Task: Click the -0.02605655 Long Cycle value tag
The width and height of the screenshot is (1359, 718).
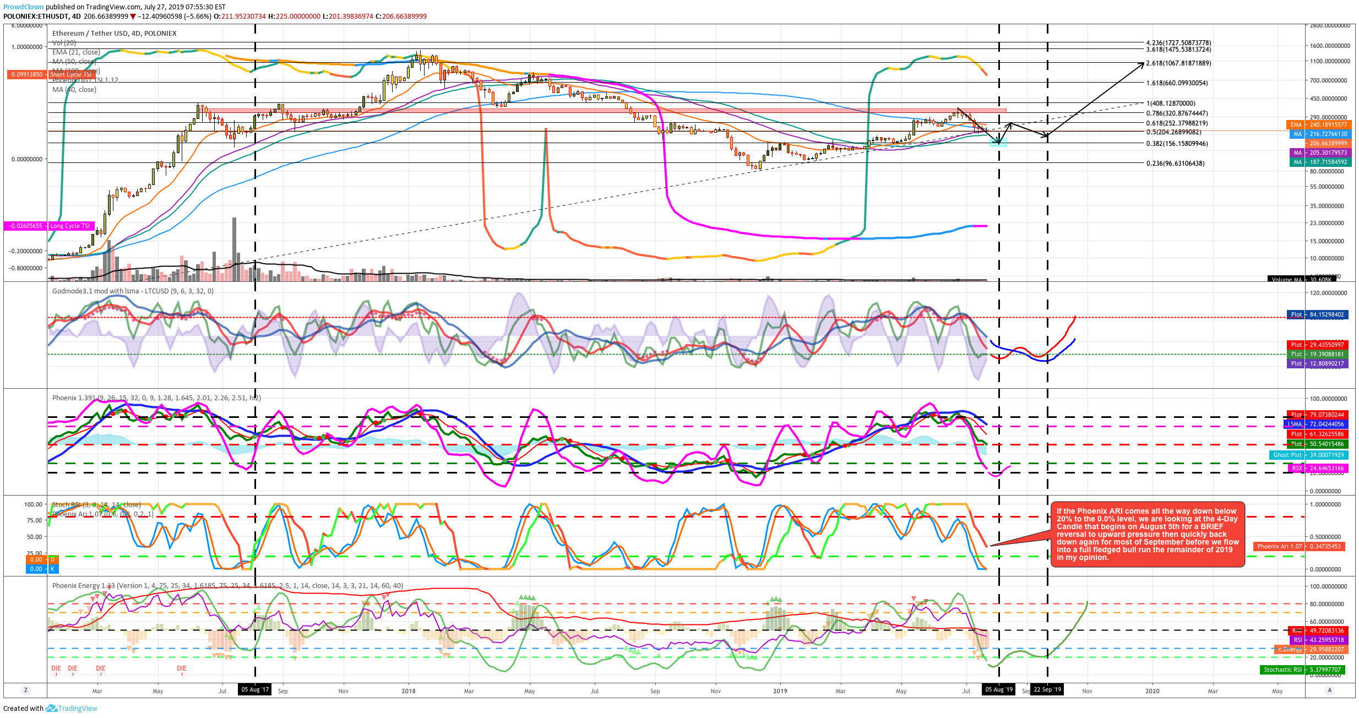Action: click(25, 226)
